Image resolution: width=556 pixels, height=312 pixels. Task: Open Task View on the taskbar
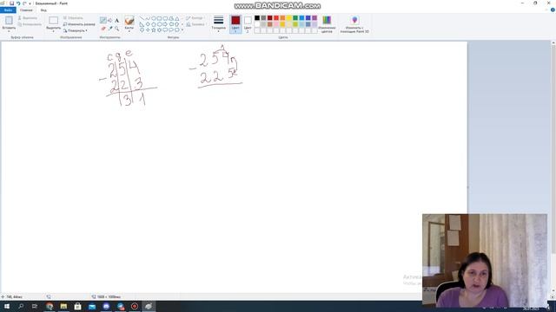[35, 306]
